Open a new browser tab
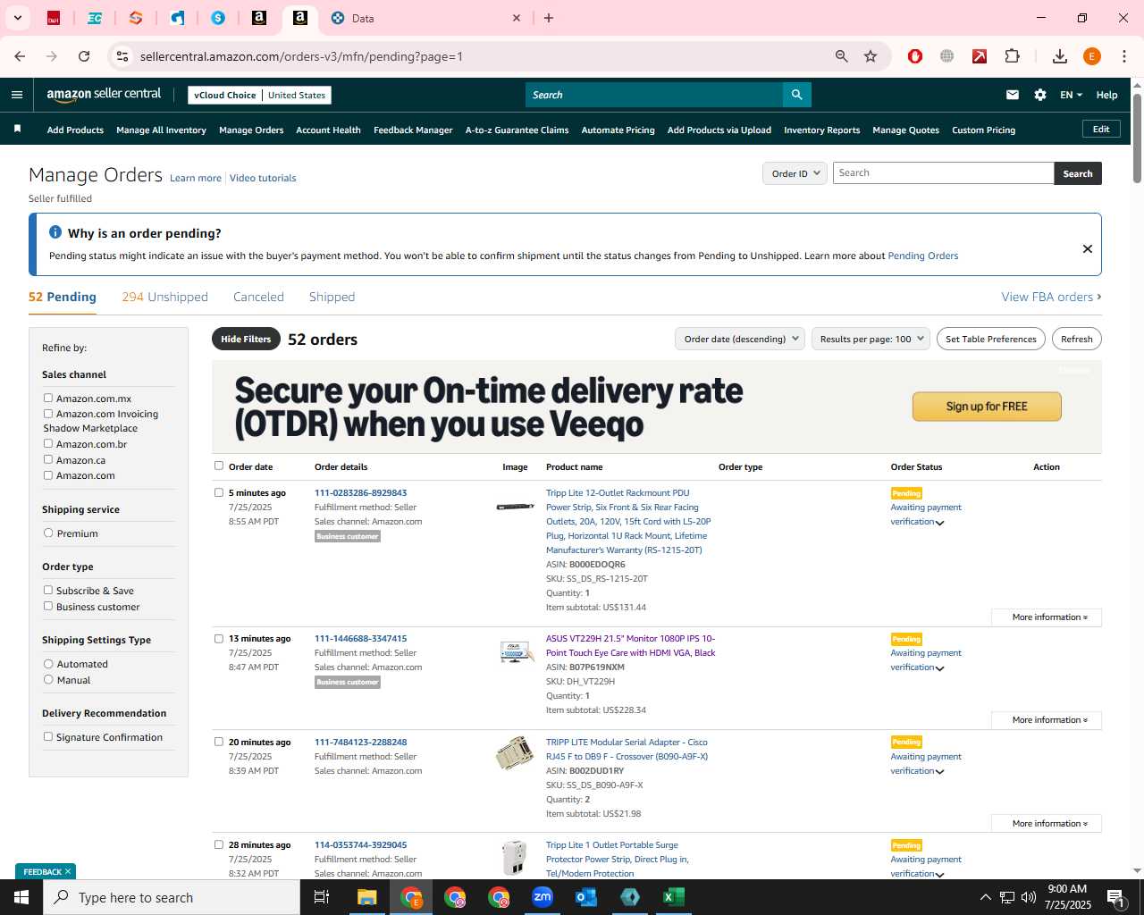Image resolution: width=1144 pixels, height=915 pixels. point(549,18)
